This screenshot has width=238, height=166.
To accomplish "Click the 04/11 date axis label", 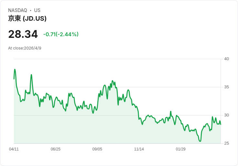I will (x=14, y=149).
